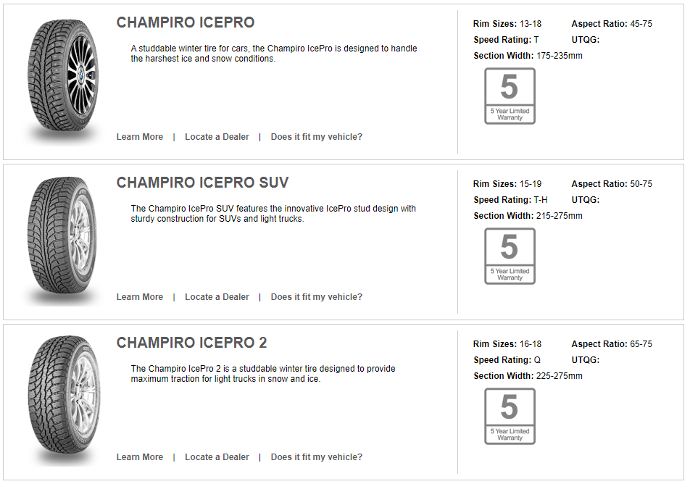The image size is (690, 484).
Task: Open Learn More for Champiro IcePro 2
Action: point(140,457)
